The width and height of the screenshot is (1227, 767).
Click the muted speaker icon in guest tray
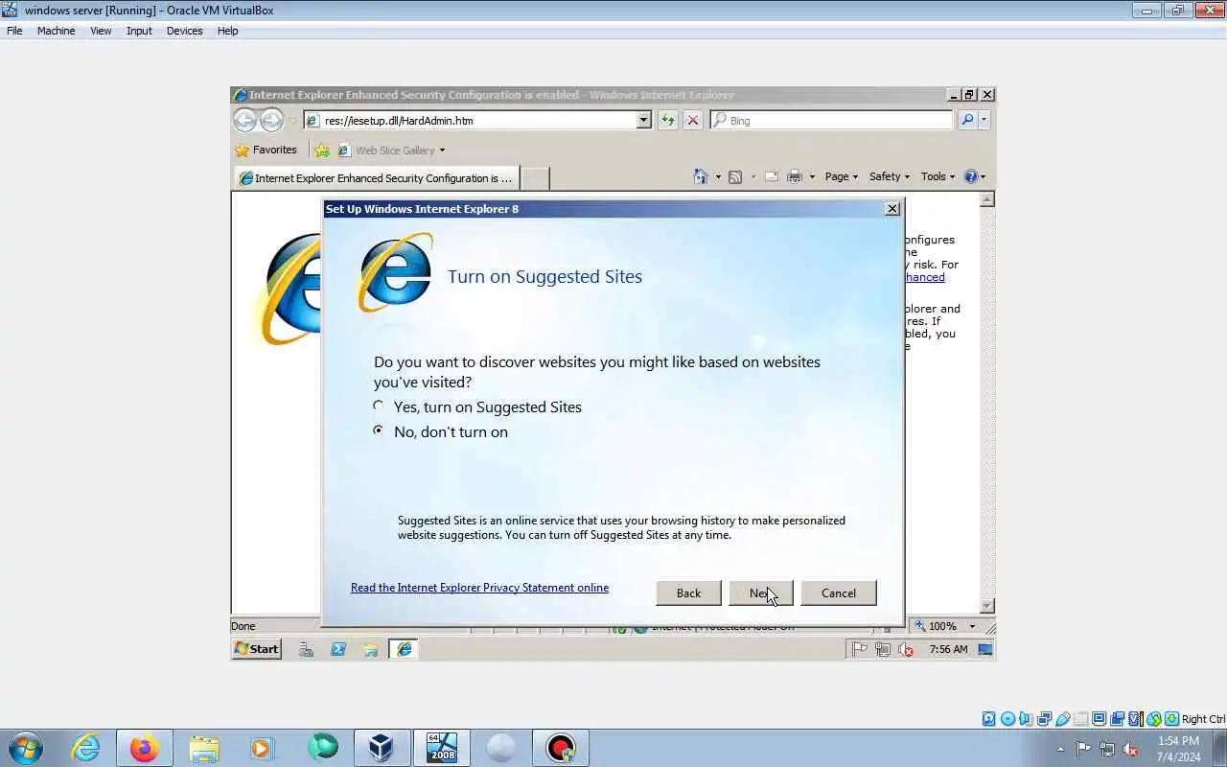[907, 649]
